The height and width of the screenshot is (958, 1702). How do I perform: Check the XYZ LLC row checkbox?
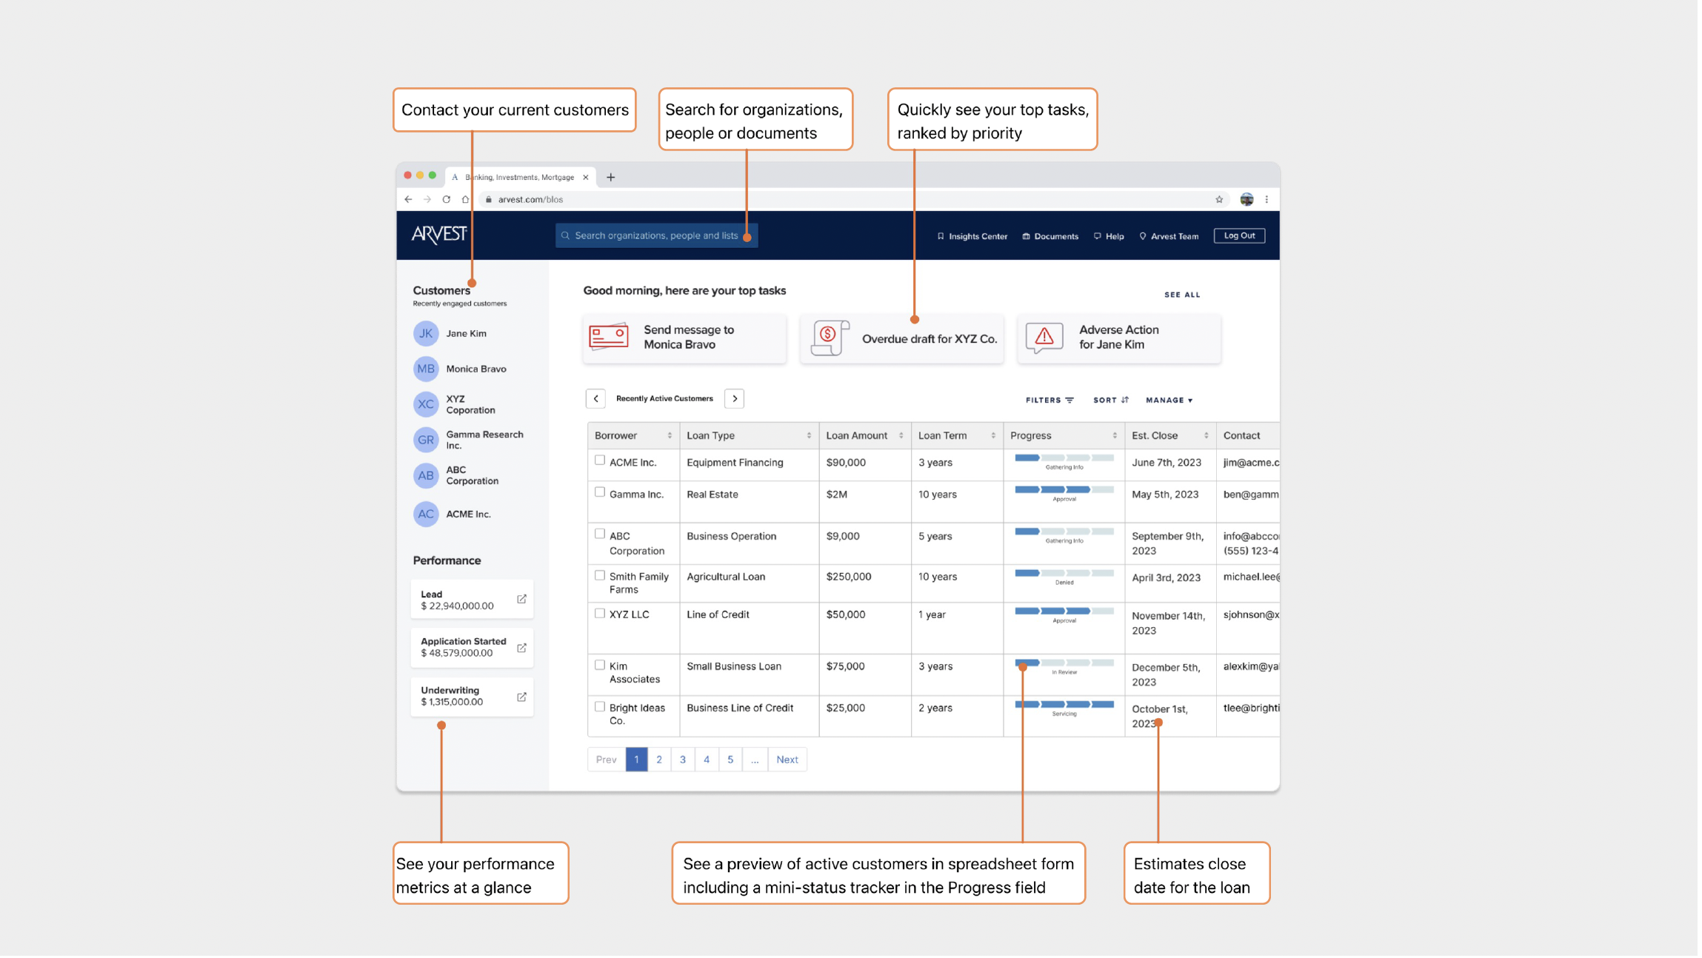(x=600, y=614)
